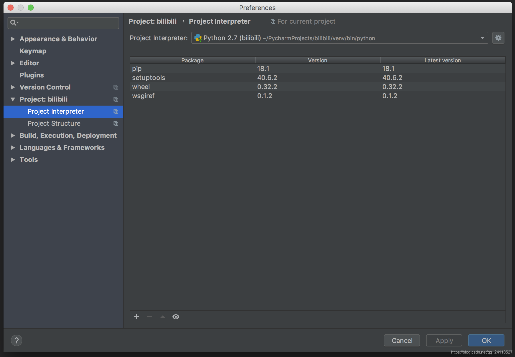Click the Cancel button
The image size is (515, 357).
[x=402, y=340]
